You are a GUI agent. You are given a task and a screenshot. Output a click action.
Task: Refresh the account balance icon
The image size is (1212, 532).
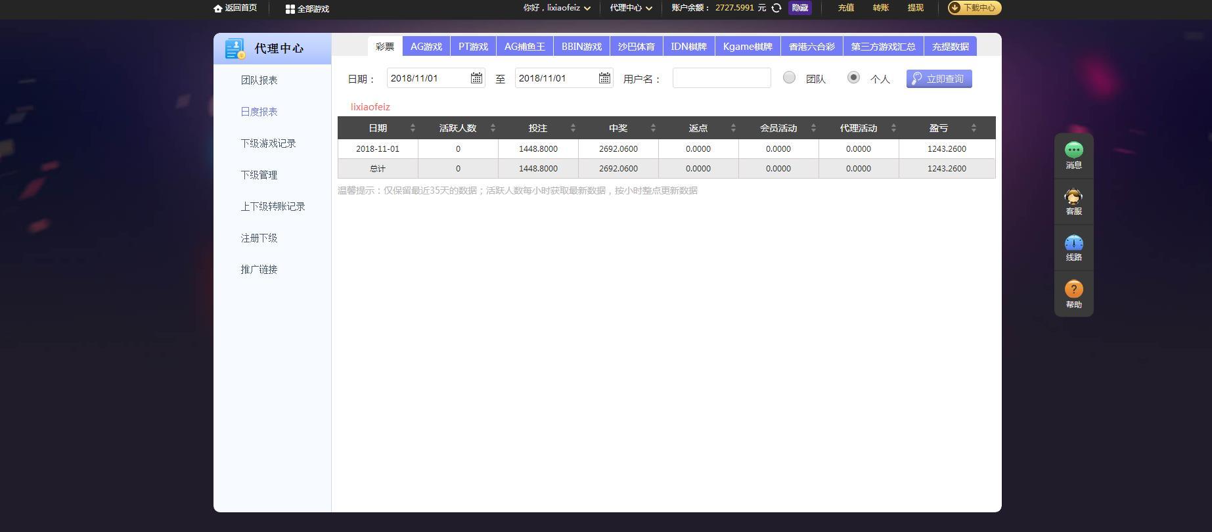(x=776, y=8)
